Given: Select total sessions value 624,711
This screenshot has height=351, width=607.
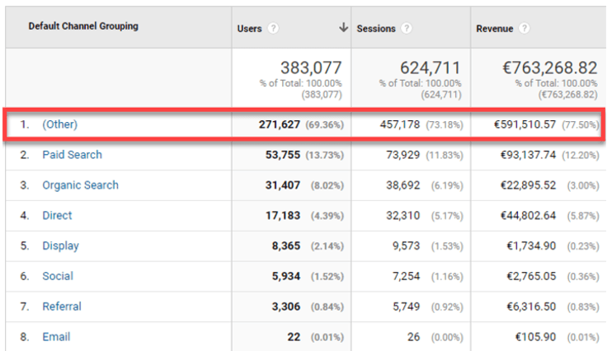Looking at the screenshot, I should (430, 68).
